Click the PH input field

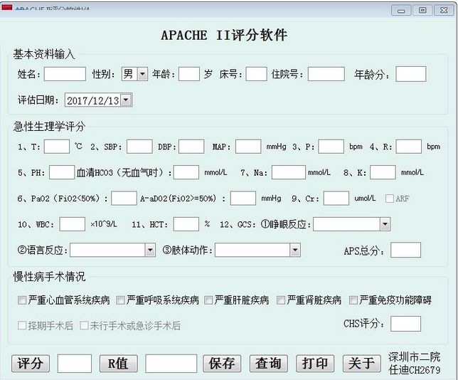click(62, 172)
